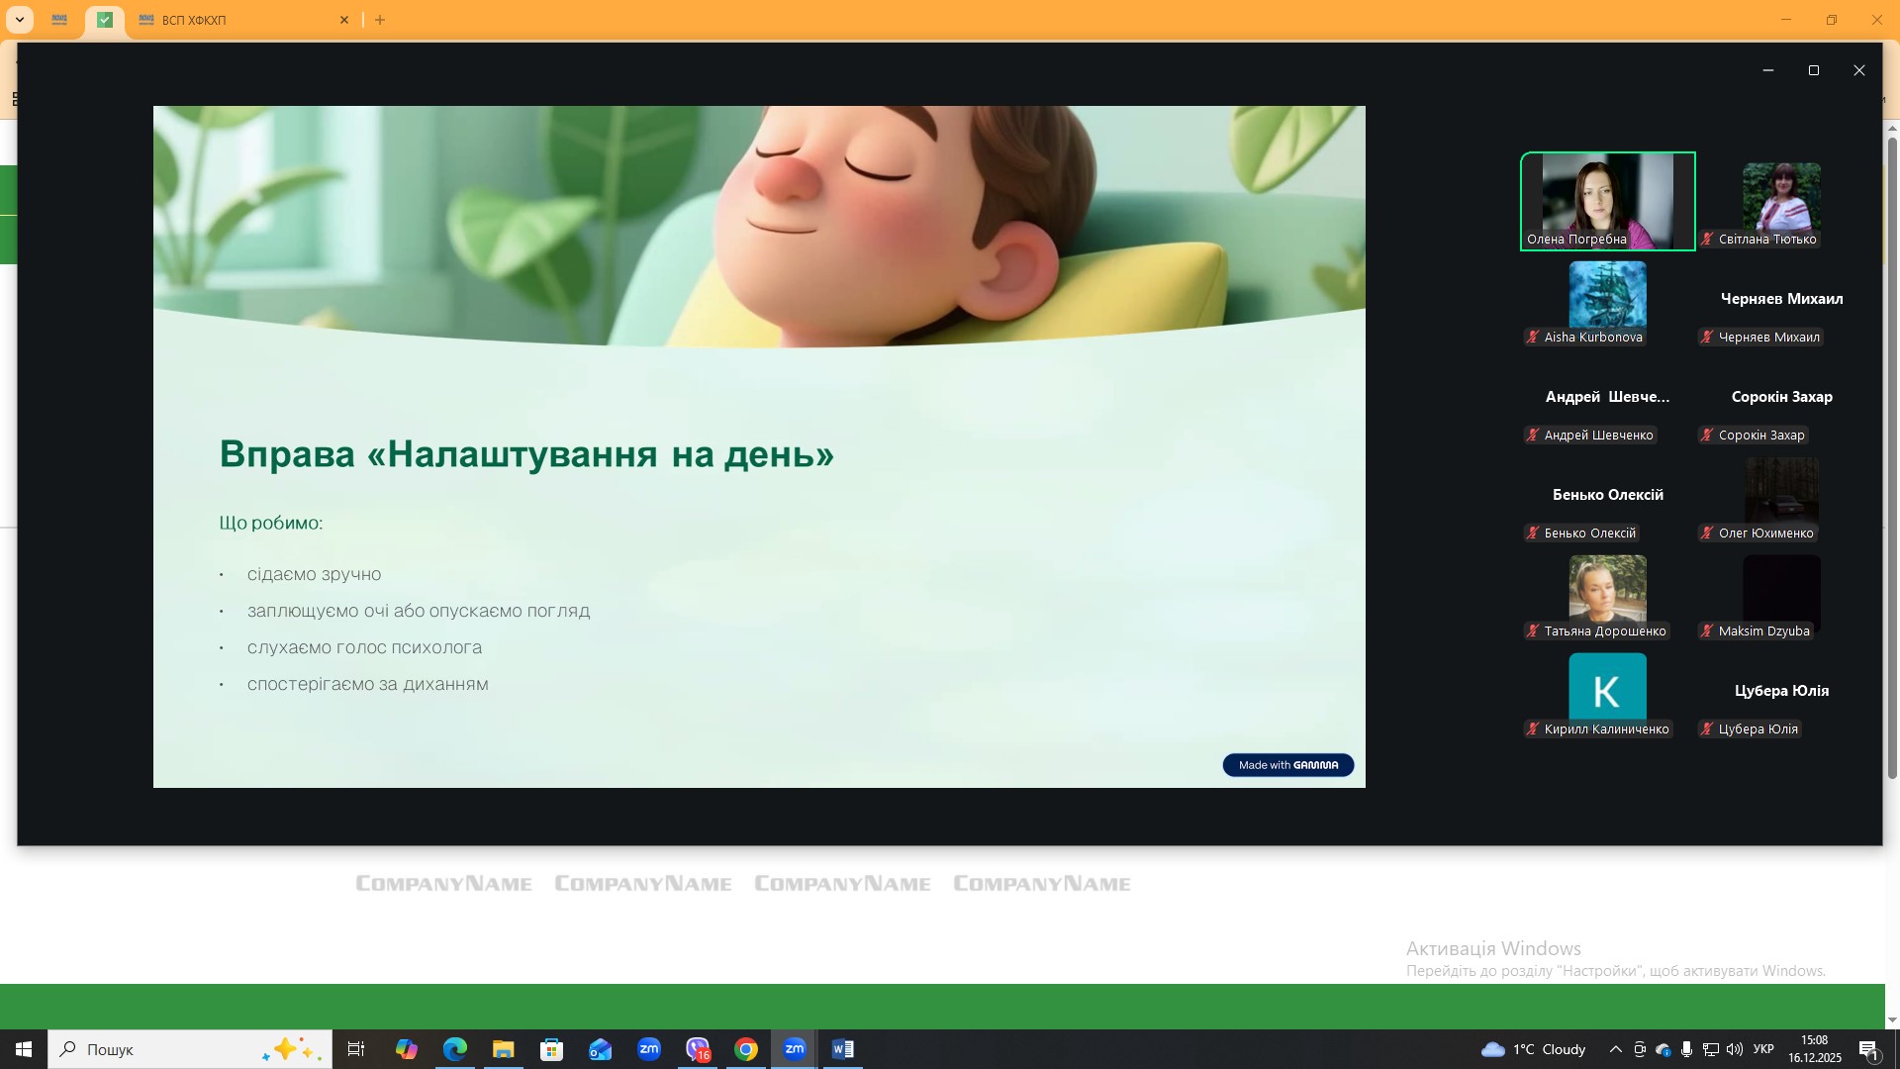
Task: Click the Made with Gamma badge
Action: coord(1287,765)
